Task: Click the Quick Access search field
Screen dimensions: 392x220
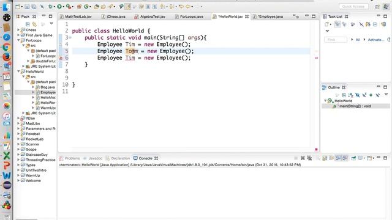Action: [x=353, y=7]
